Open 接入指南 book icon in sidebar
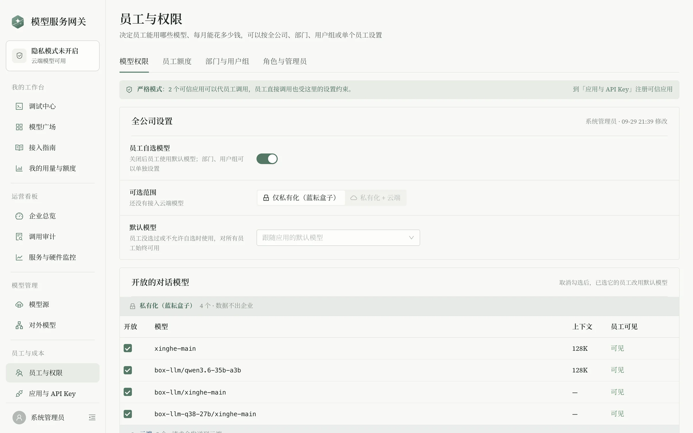Screen dimensions: 693x433 pyautogui.click(x=19, y=148)
